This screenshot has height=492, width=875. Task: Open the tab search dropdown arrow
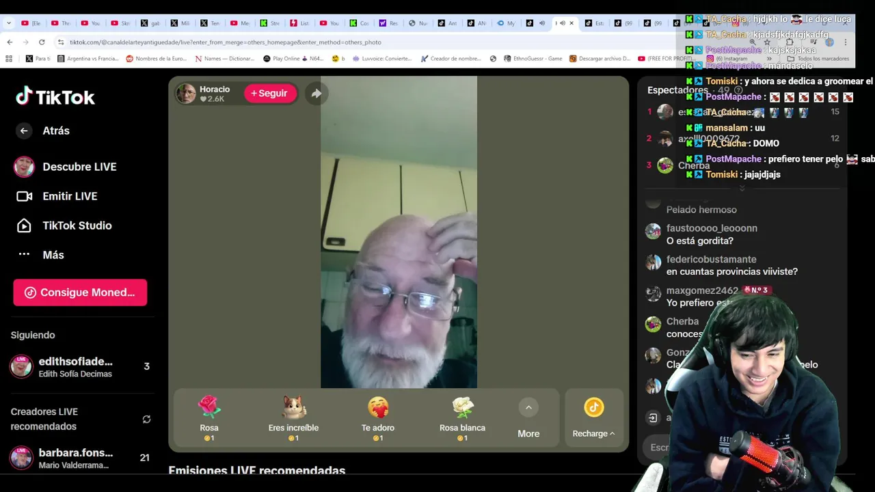9,23
